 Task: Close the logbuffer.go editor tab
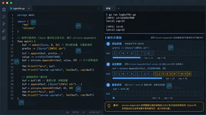click(29, 8)
